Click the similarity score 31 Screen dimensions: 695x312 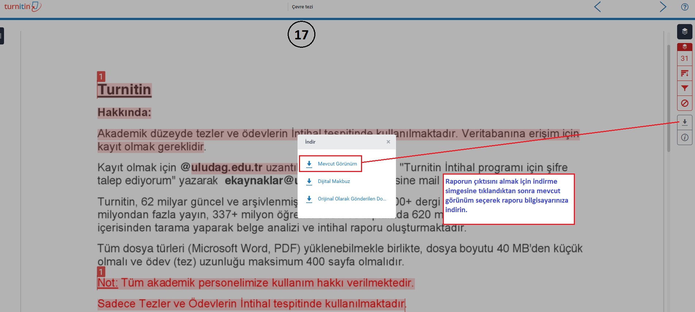click(685, 58)
